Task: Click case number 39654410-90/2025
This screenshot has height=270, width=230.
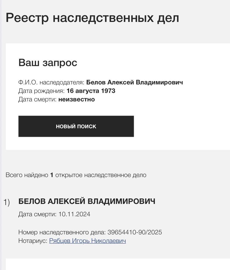Action: tap(135, 232)
